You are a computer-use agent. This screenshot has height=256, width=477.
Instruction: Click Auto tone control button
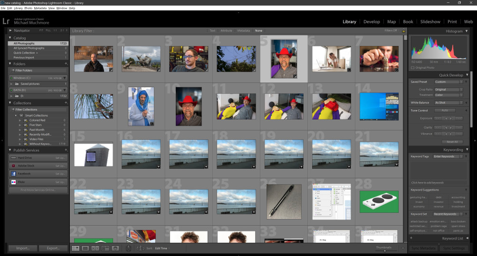[x=444, y=110]
